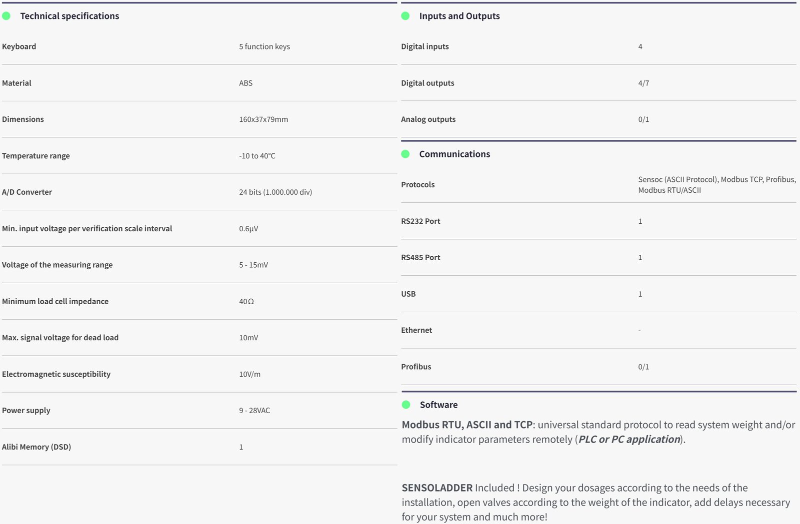Image resolution: width=800 pixels, height=524 pixels.
Task: Click the 'Modbus RTU, ASCII and TCP' bold text
Action: [x=467, y=425]
